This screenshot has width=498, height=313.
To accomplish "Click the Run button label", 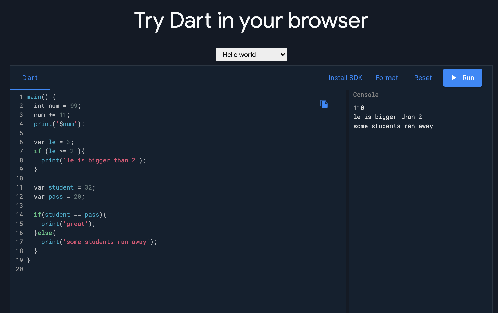I will pyautogui.click(x=468, y=78).
